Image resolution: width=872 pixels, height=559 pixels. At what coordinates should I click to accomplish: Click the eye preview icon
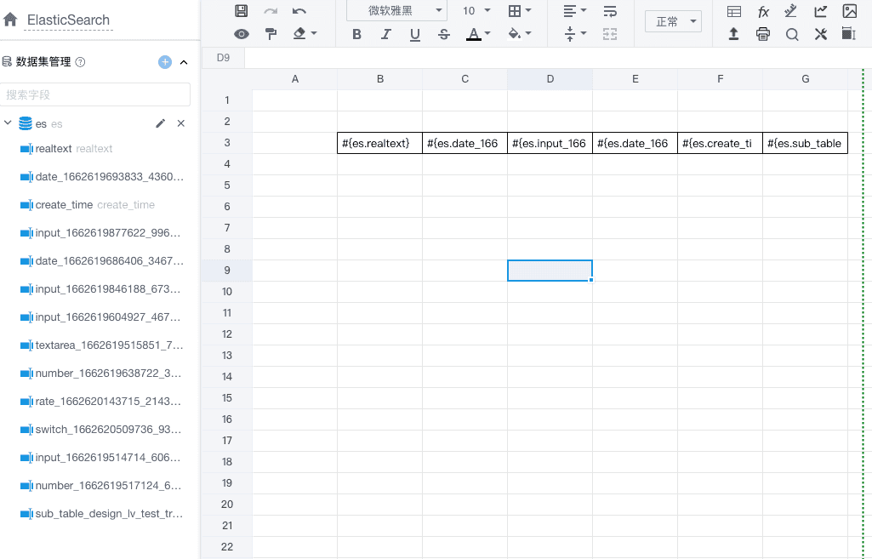point(242,34)
